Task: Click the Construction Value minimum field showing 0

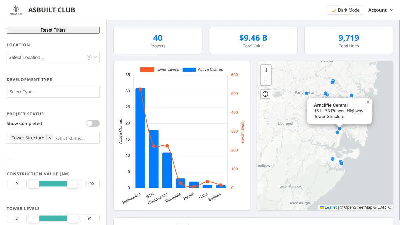Action: (17, 184)
